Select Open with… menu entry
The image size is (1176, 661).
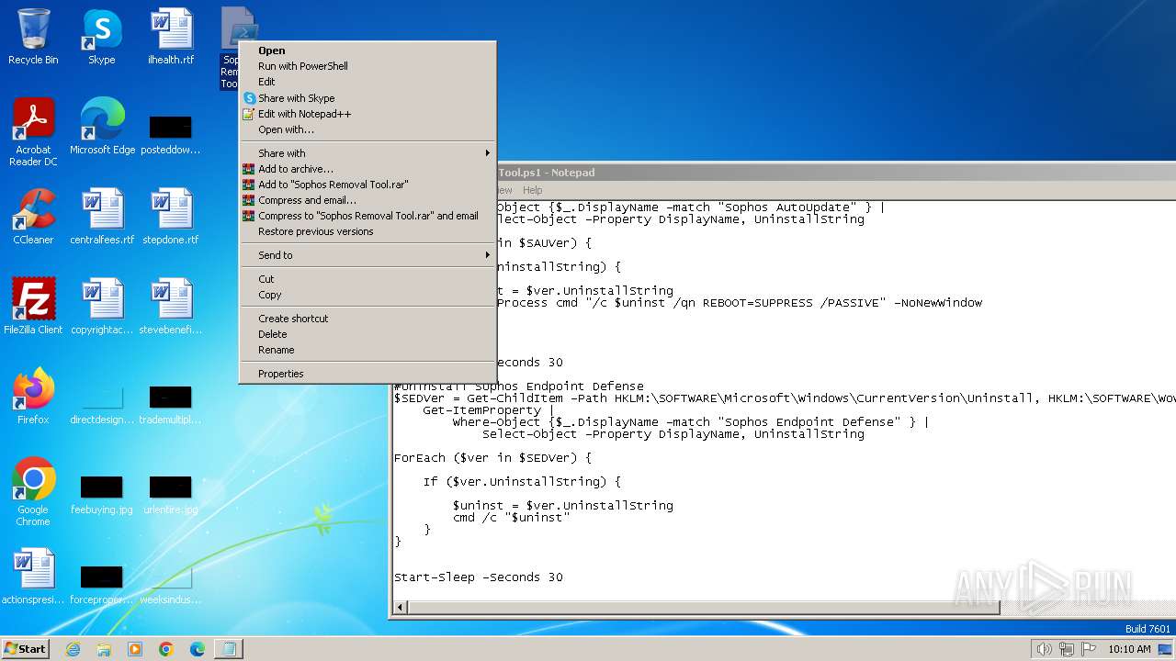(367, 129)
